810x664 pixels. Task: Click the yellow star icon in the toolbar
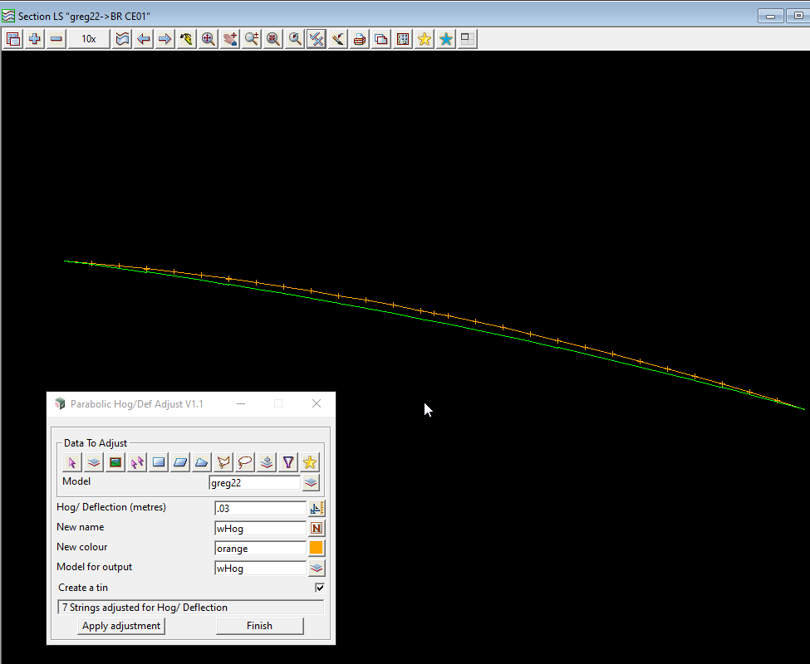[x=425, y=39]
